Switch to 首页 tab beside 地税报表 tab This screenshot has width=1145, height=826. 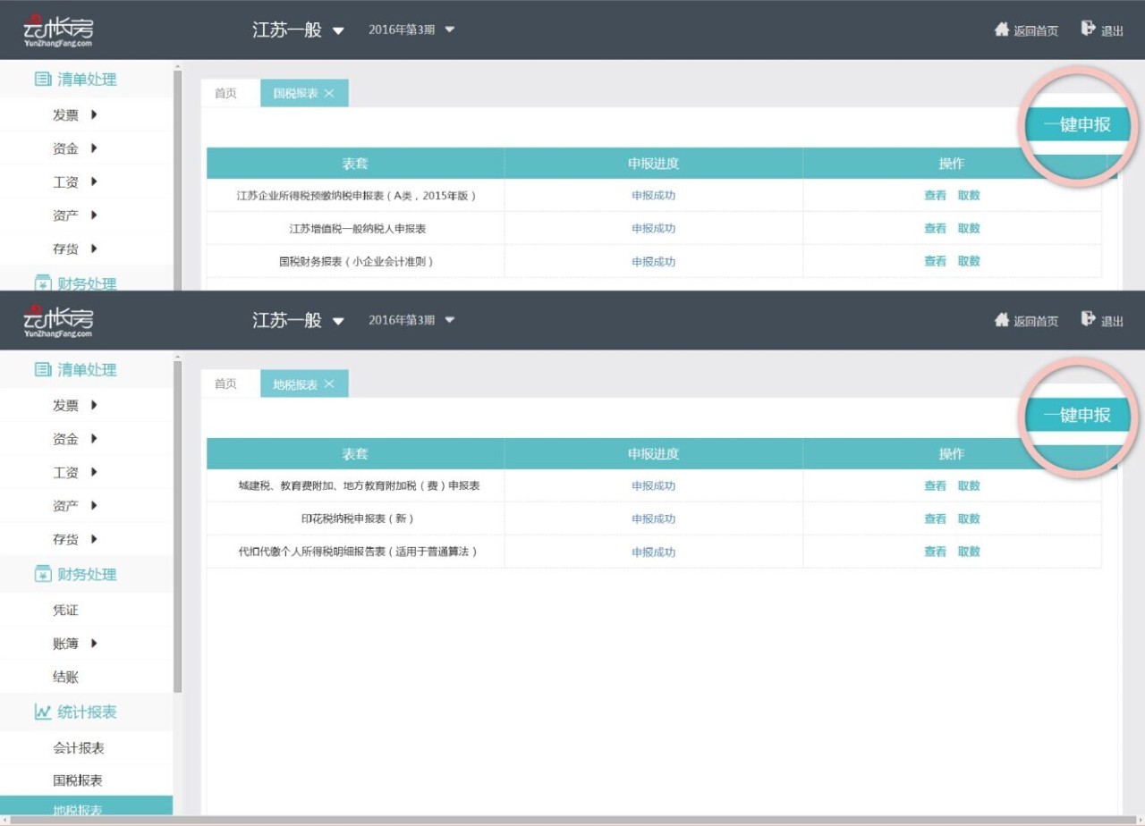coord(225,384)
